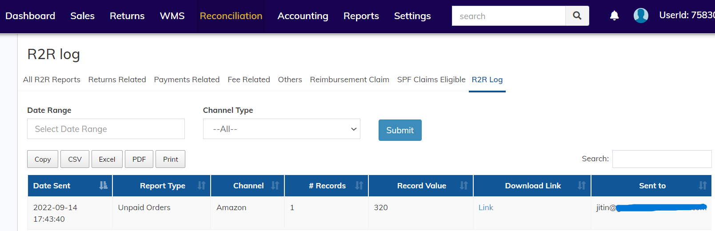Click the Select Date Range field
The image size is (715, 231).
(x=106, y=129)
